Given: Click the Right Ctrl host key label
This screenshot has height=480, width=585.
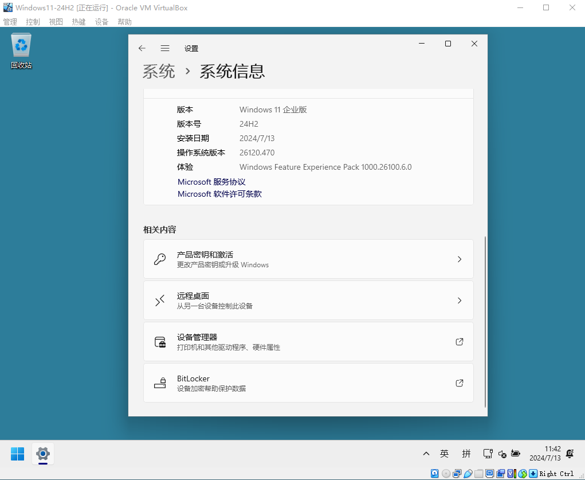Looking at the screenshot, I should pos(556,474).
